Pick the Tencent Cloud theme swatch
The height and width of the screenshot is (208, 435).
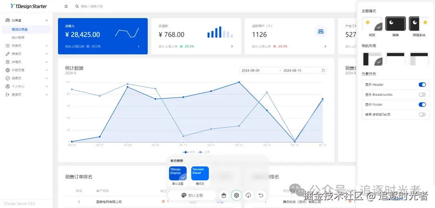coord(200,173)
